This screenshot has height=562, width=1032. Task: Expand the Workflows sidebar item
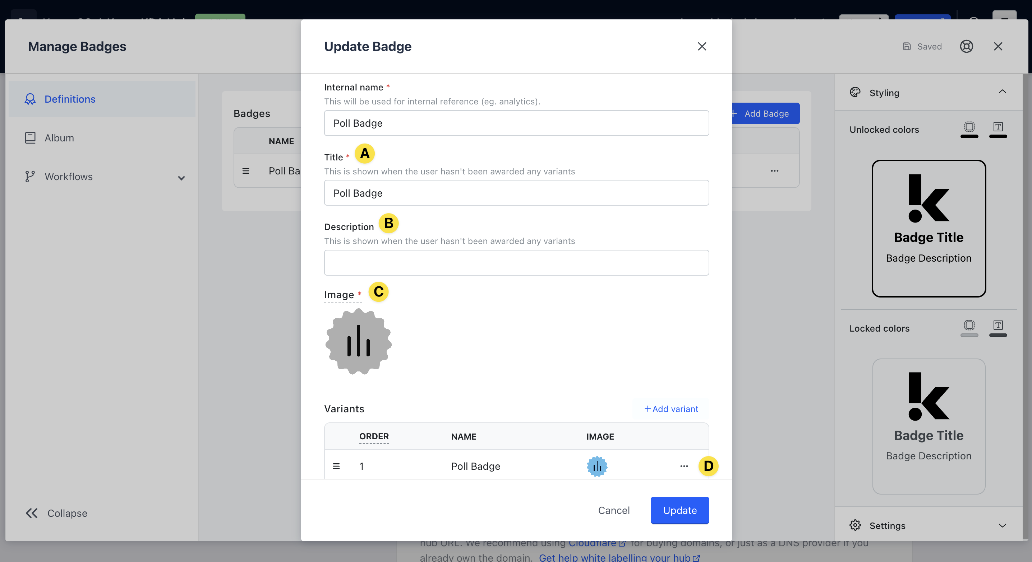click(x=181, y=178)
